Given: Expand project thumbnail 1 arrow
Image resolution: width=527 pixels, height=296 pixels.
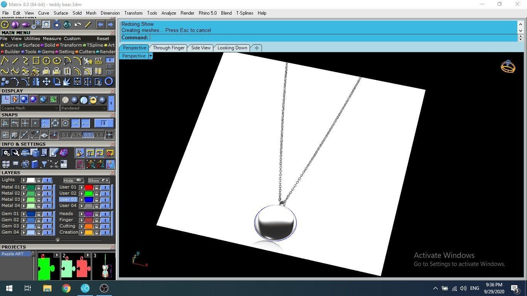Looking at the screenshot, I should point(57,255).
